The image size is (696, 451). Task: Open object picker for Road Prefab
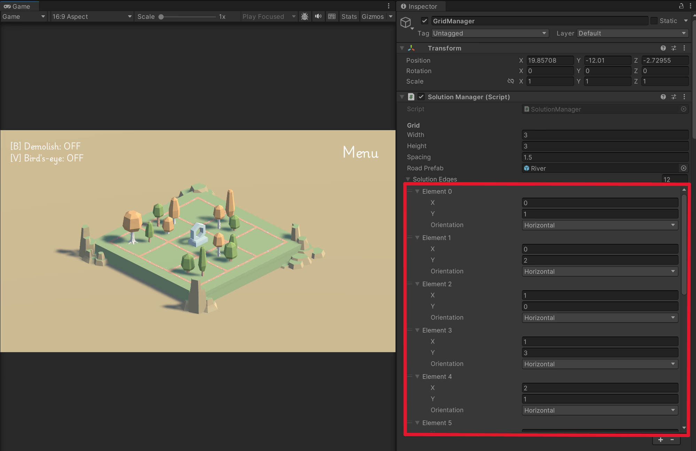684,168
